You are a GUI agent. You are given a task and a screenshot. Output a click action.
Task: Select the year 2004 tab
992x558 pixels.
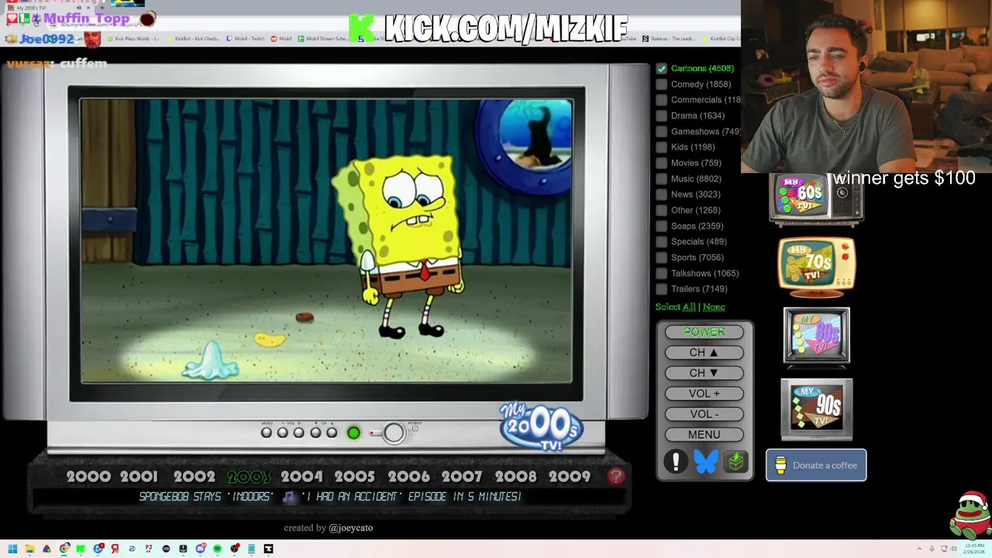click(x=301, y=477)
